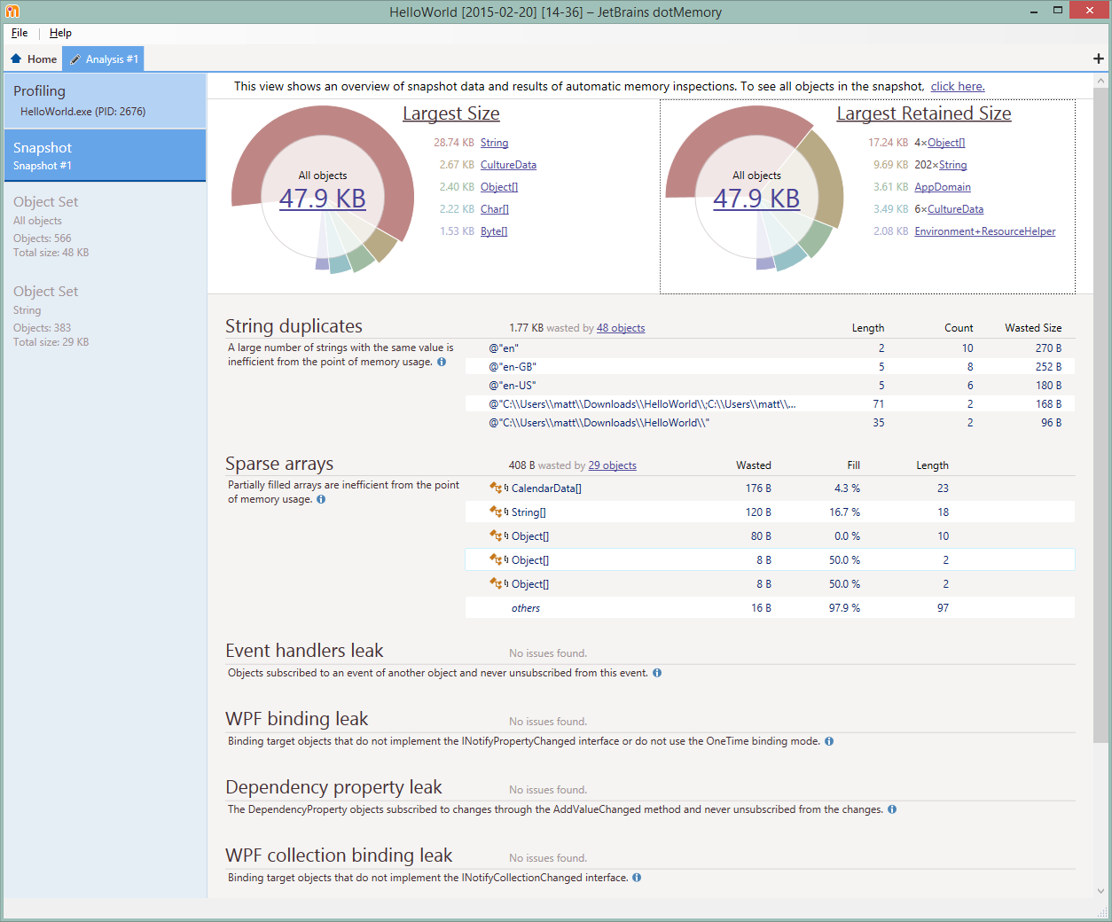
Task: Click info icon for WPF binding leak
Action: coord(829,741)
